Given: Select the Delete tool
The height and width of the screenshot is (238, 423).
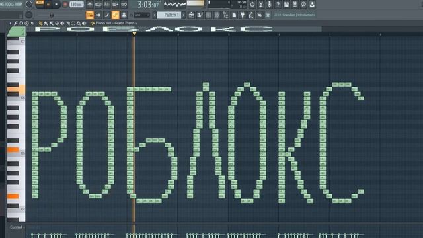Looking at the screenshot, I should click(x=57, y=24).
